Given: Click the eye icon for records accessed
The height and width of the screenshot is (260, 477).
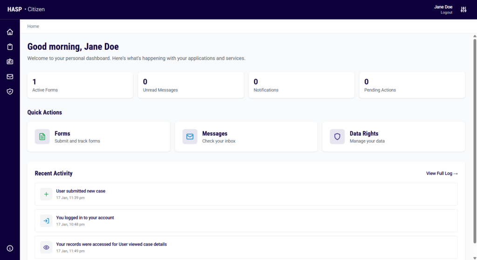Looking at the screenshot, I should pos(46,247).
